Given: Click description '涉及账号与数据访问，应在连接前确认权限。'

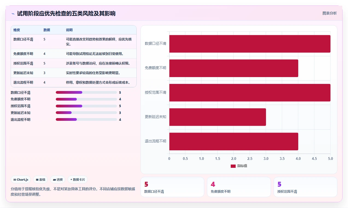Looking at the screenshot, I should [x=98, y=63].
